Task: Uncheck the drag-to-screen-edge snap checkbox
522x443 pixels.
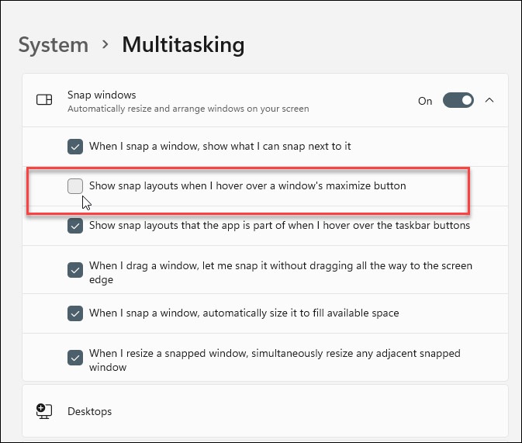Action: pyautogui.click(x=75, y=270)
